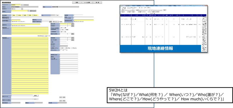233x108 pixels.
Task: Select the 否 radio button
Action: click(64, 32)
